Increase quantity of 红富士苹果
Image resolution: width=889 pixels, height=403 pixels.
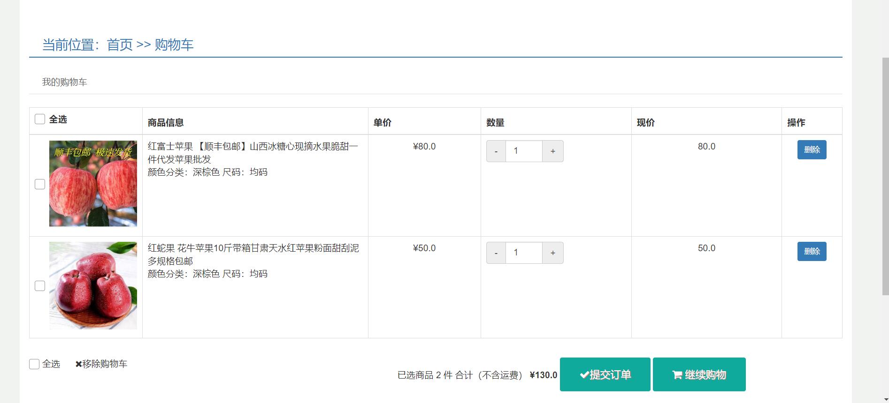pyautogui.click(x=553, y=151)
